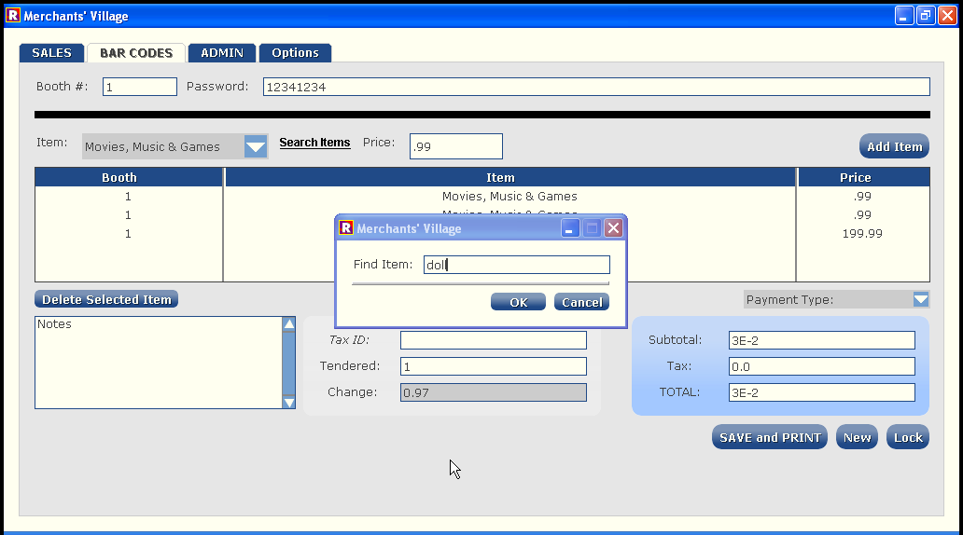Close the main Merchants' Village window

[x=947, y=16]
